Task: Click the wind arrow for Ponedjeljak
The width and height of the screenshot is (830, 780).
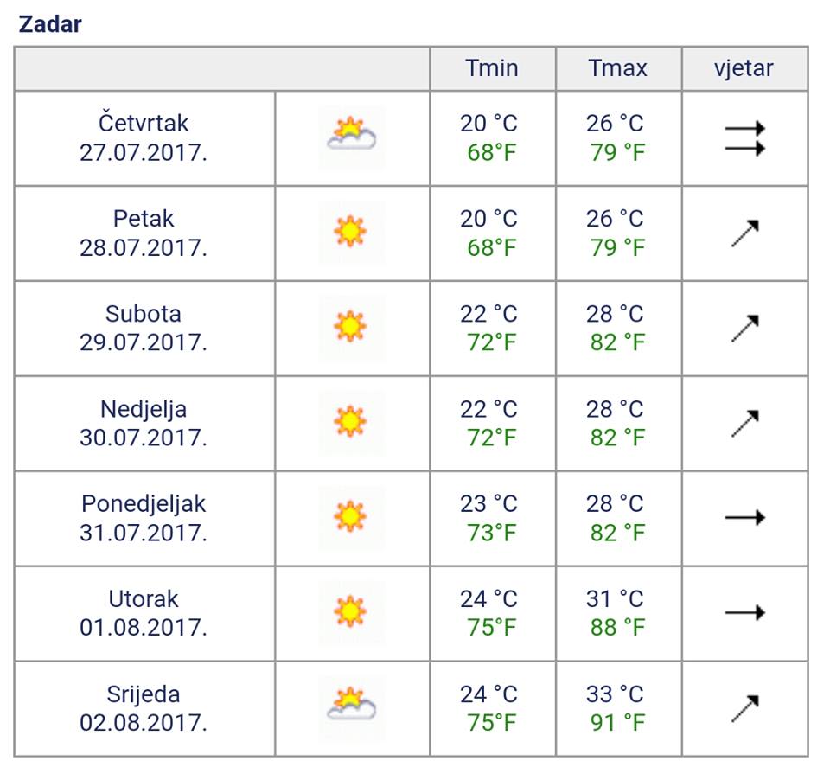Action: click(744, 518)
